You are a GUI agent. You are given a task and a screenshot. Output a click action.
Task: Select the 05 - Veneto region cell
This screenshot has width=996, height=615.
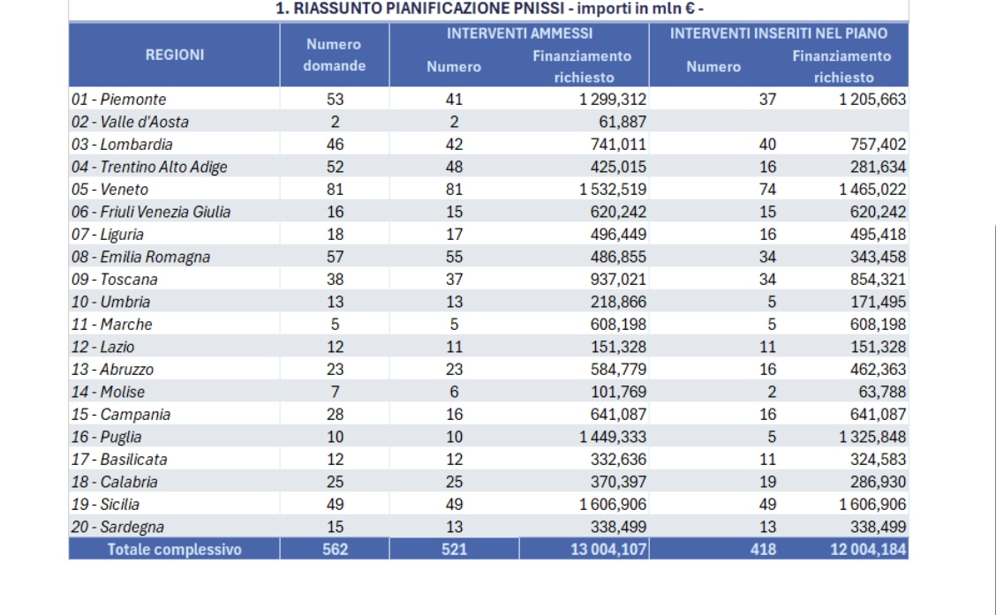(x=110, y=190)
